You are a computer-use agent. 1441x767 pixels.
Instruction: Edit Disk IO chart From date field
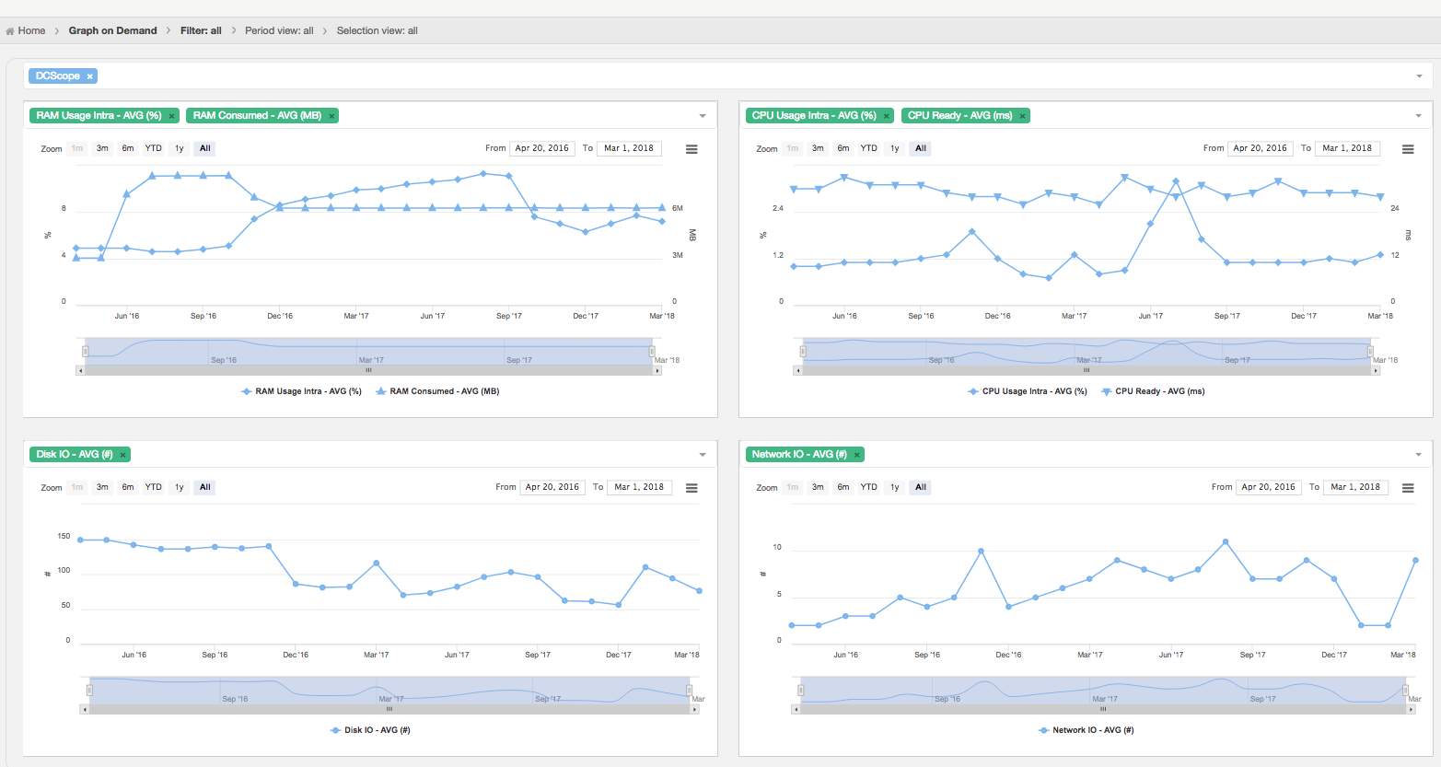pos(552,487)
